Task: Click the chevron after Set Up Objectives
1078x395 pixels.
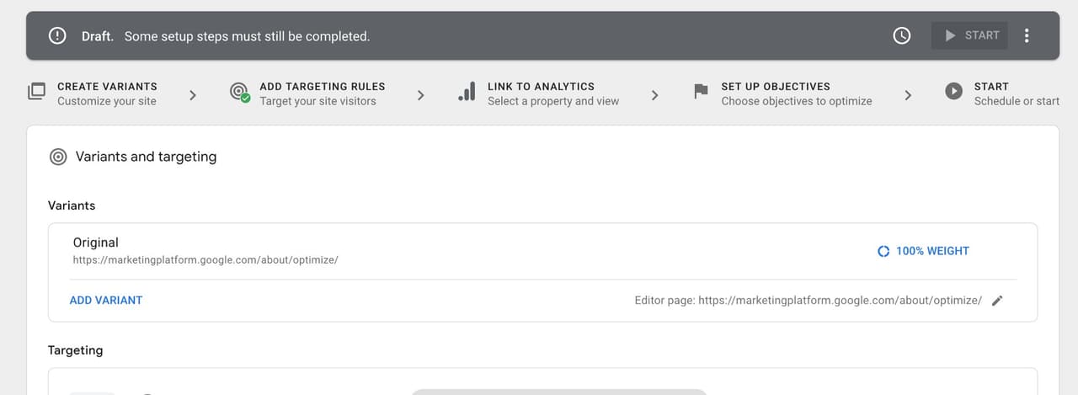Action: point(908,95)
